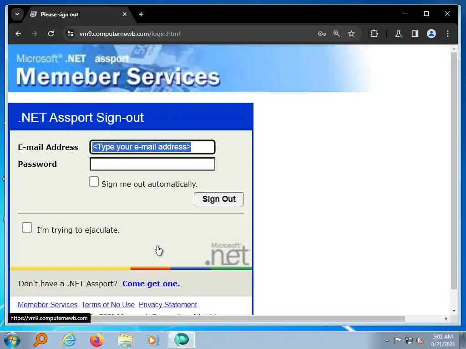Image resolution: width=466 pixels, height=349 pixels.
Task: Maximize the browser window
Action: click(426, 14)
